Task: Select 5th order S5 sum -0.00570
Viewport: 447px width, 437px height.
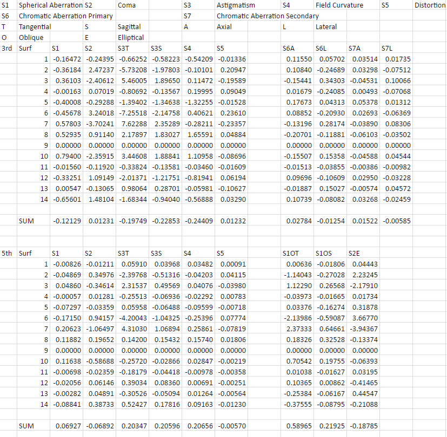Action: point(231,426)
